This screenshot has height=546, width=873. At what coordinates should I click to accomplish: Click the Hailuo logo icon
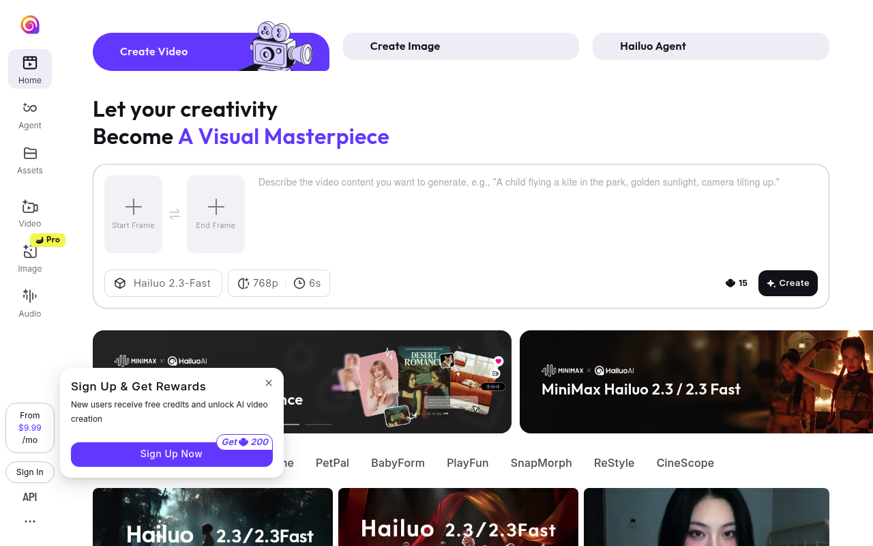pos(30,25)
